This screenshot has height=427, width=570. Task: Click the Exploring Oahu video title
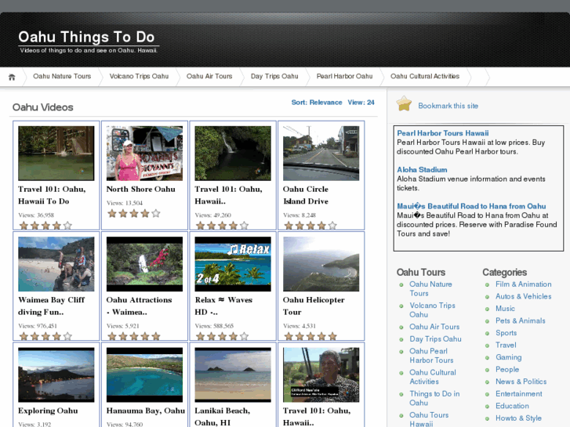(x=48, y=411)
